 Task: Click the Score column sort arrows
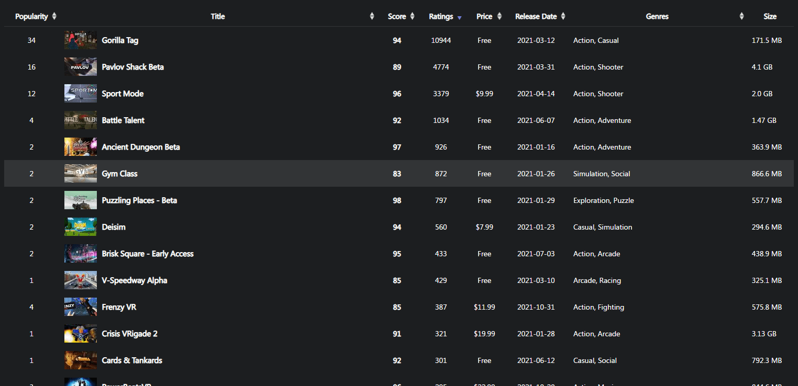coord(412,16)
